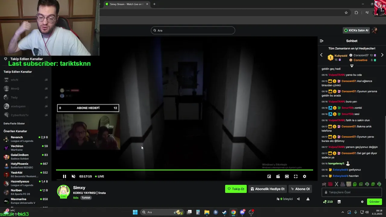This screenshot has height=217, width=386.
Task: Open Chrome extensions puzzle icon
Action: pos(356,13)
